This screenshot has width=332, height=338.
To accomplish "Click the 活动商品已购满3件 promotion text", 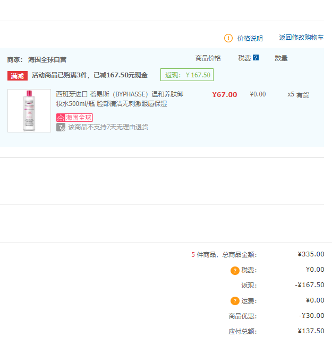I will 90,75.
